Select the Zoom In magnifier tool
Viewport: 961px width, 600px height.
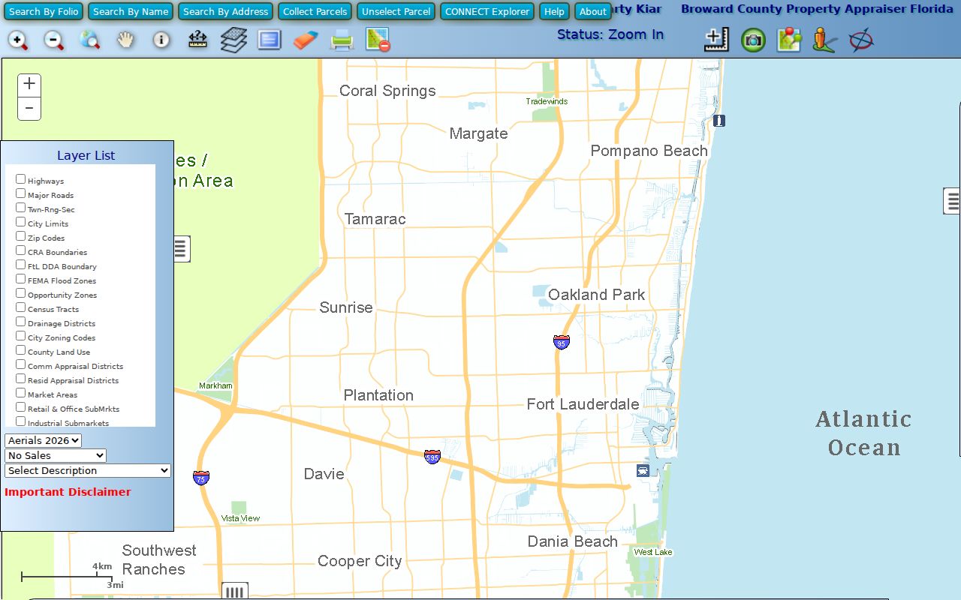pos(18,40)
